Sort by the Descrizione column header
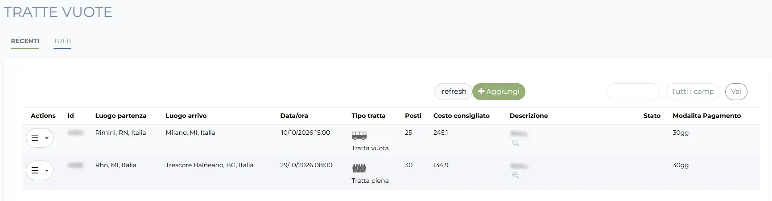 [x=528, y=116]
